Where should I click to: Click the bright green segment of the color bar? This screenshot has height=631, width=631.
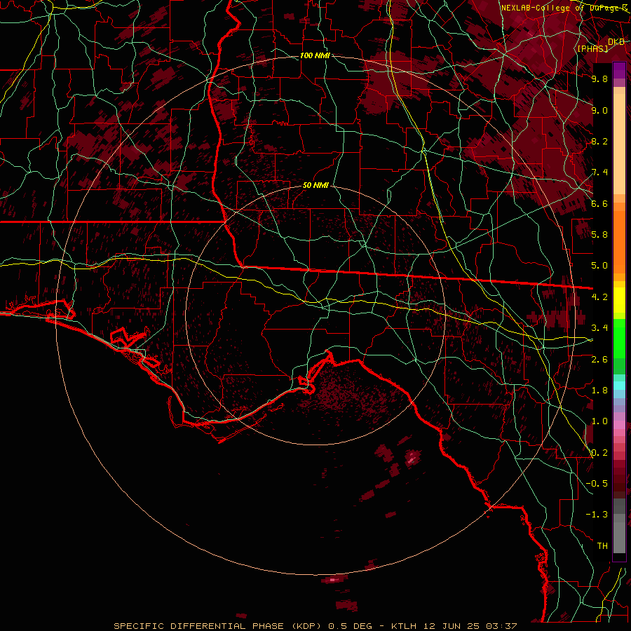tap(619, 339)
